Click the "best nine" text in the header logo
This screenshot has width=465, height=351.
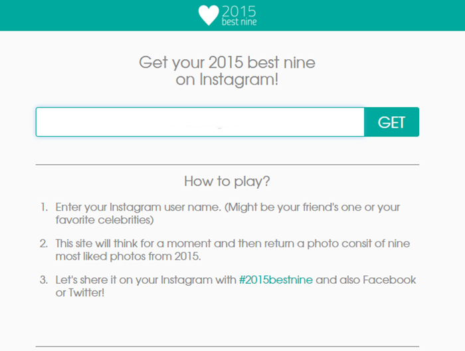239,22
